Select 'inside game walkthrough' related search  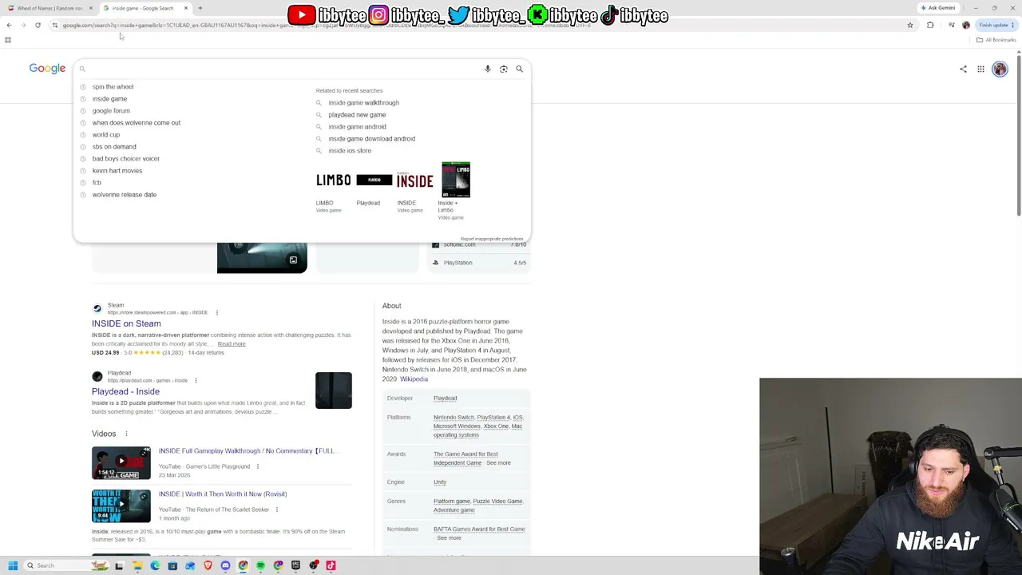363,103
